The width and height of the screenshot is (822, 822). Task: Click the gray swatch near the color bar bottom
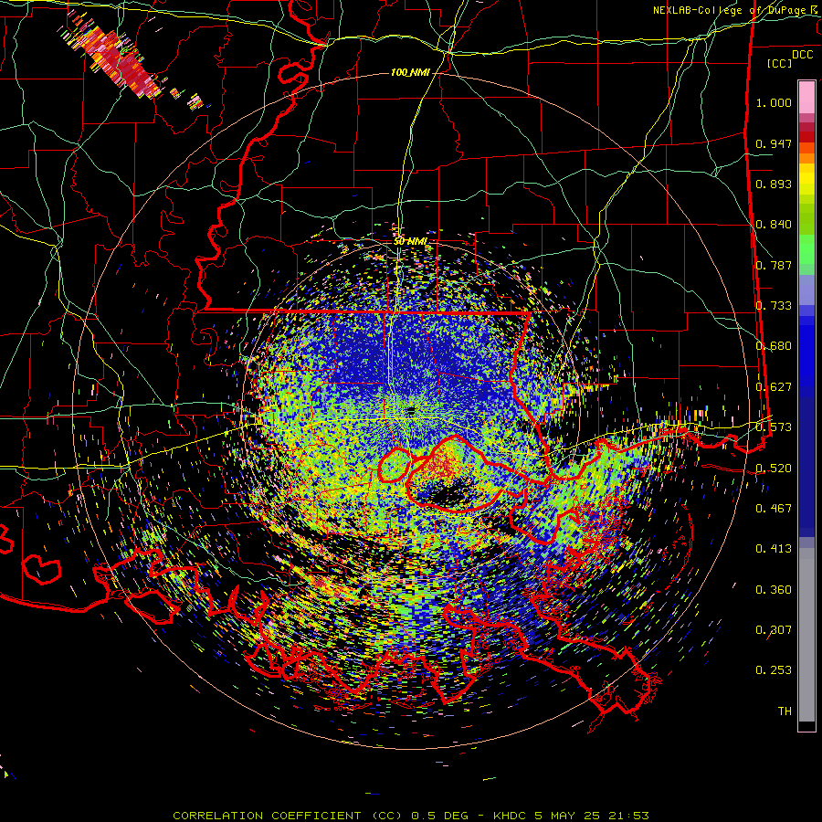point(806,635)
